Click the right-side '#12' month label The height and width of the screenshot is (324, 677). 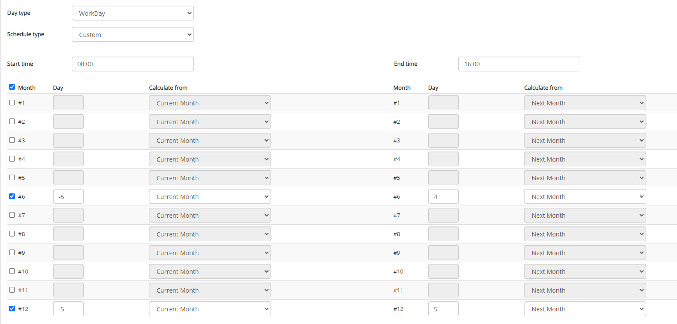(x=398, y=309)
